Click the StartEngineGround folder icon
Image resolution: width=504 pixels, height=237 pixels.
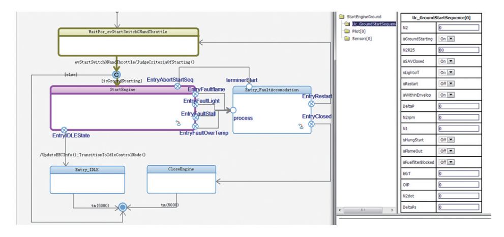coord(342,17)
